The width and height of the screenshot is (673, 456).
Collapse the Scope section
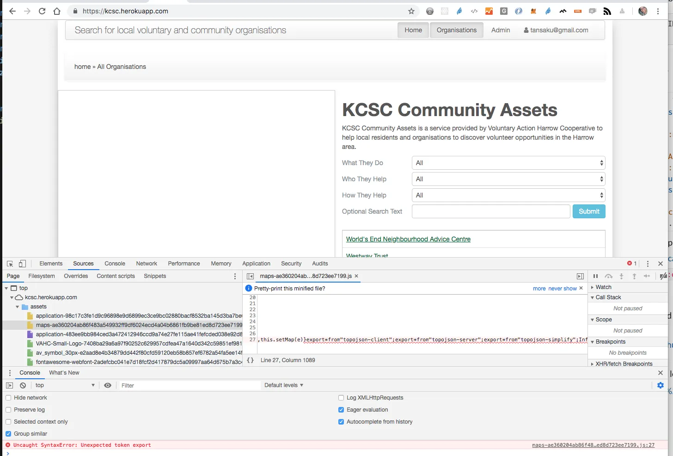tap(593, 320)
